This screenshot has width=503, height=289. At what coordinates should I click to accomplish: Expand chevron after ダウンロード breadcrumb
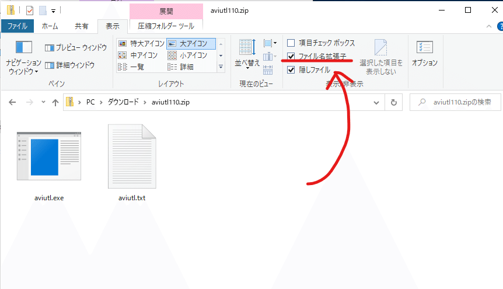coord(145,102)
